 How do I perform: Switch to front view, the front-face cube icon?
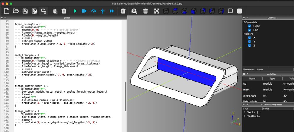193,11
